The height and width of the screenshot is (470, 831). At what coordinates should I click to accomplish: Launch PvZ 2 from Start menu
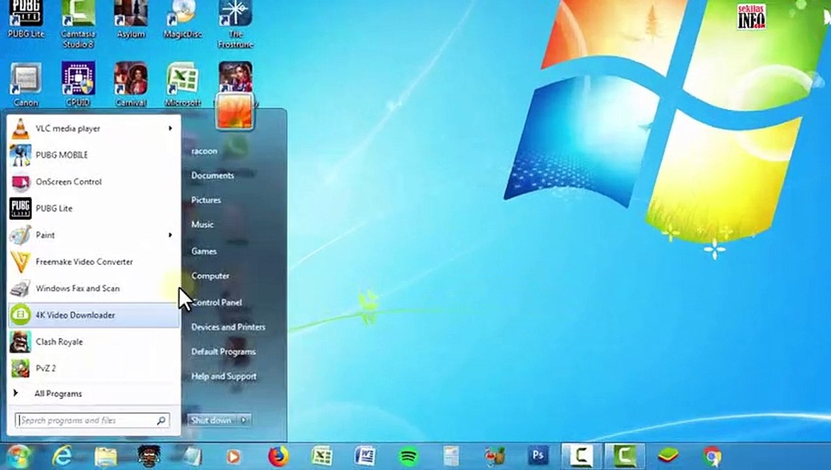[x=93, y=368]
